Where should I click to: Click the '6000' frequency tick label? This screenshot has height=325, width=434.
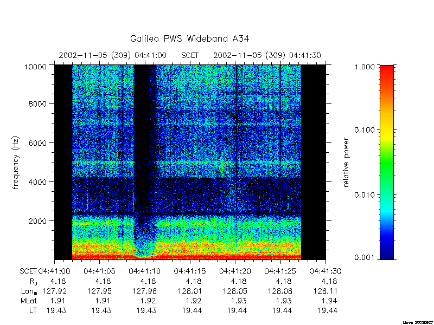click(37, 143)
